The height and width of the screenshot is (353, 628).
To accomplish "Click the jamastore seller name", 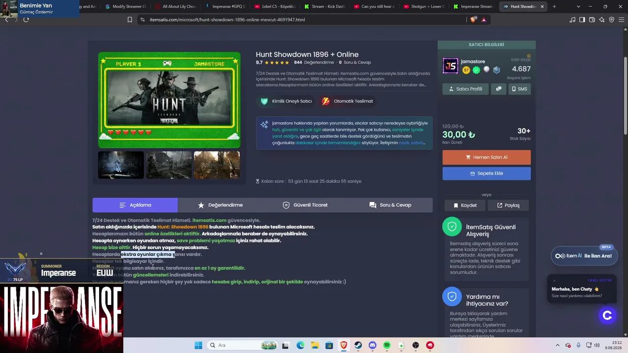I will (x=473, y=61).
